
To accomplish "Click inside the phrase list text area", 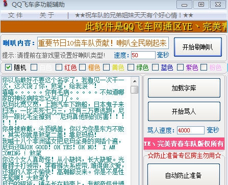I will (x=66, y=131).
